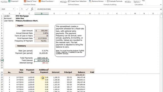Open the Date & Time functions dropdown
The height and width of the screenshot is (92, 163).
pos(31,1)
